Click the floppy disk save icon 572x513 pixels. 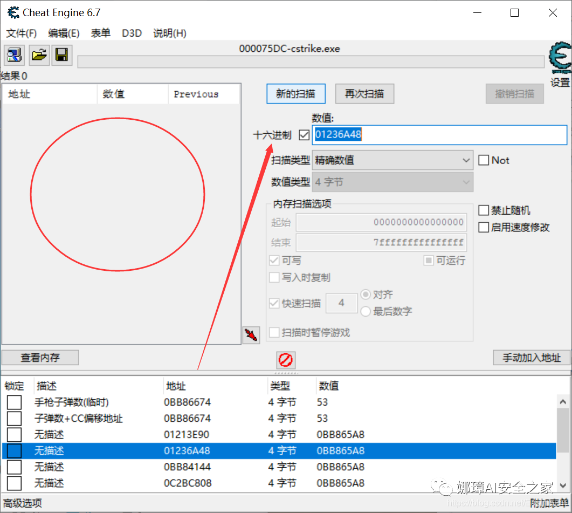coord(61,55)
